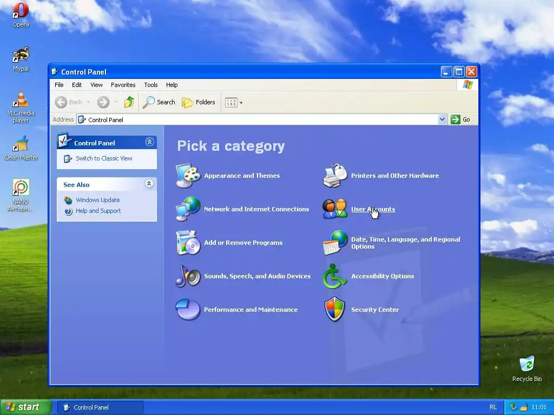Screen dimensions: 554x415
Task: Click the Switch to Classic View icon
Action: [68, 159]
